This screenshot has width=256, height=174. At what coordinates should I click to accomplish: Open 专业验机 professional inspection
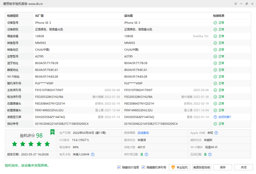(179, 167)
